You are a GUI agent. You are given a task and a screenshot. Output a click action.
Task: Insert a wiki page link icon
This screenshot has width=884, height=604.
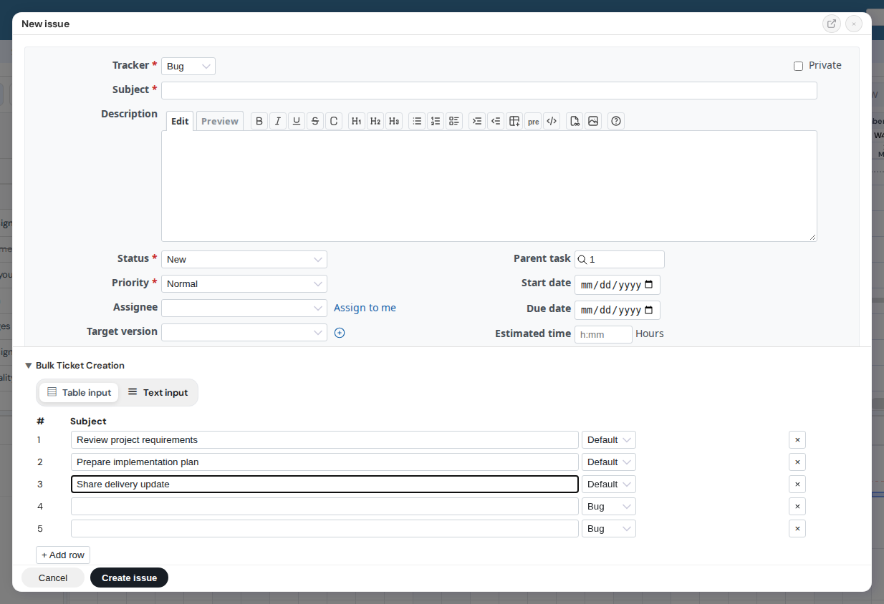pyautogui.click(x=575, y=121)
